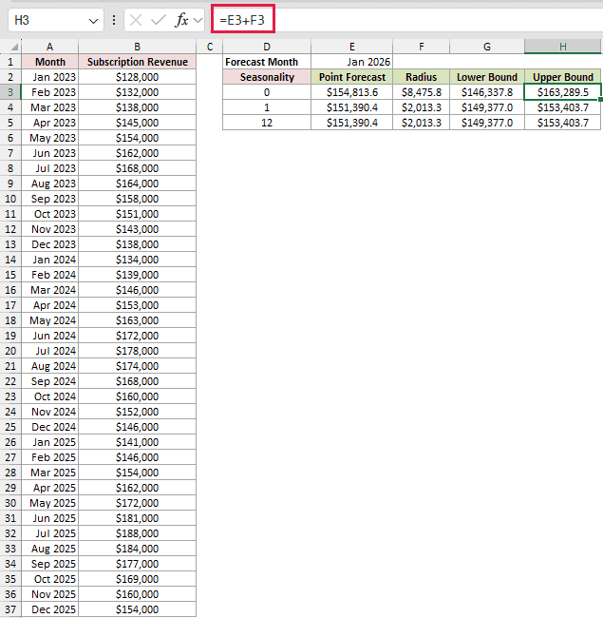Image resolution: width=603 pixels, height=618 pixels.
Task: Click the $163,000 revenue cell
Action: coord(137,320)
